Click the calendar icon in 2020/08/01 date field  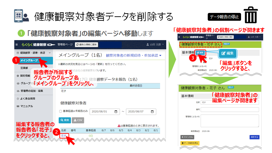point(115,112)
